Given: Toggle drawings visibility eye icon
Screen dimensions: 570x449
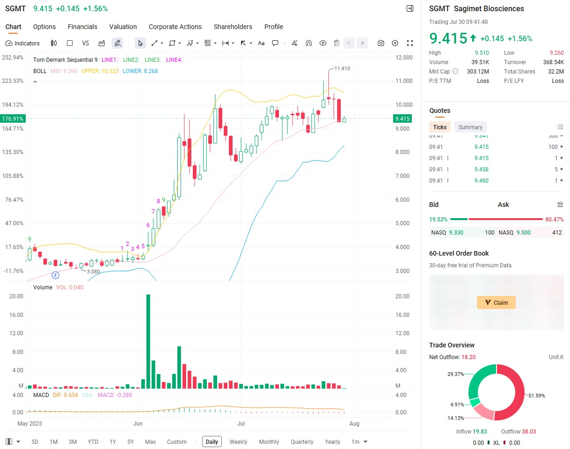Looking at the screenshot, I should click(323, 43).
